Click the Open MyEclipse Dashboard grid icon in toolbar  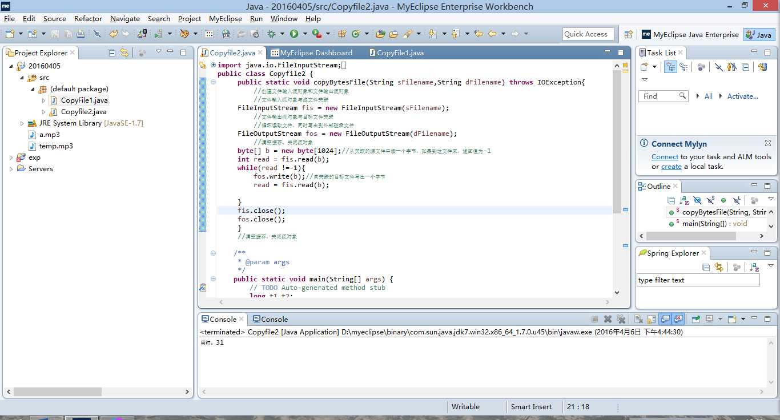(209, 34)
